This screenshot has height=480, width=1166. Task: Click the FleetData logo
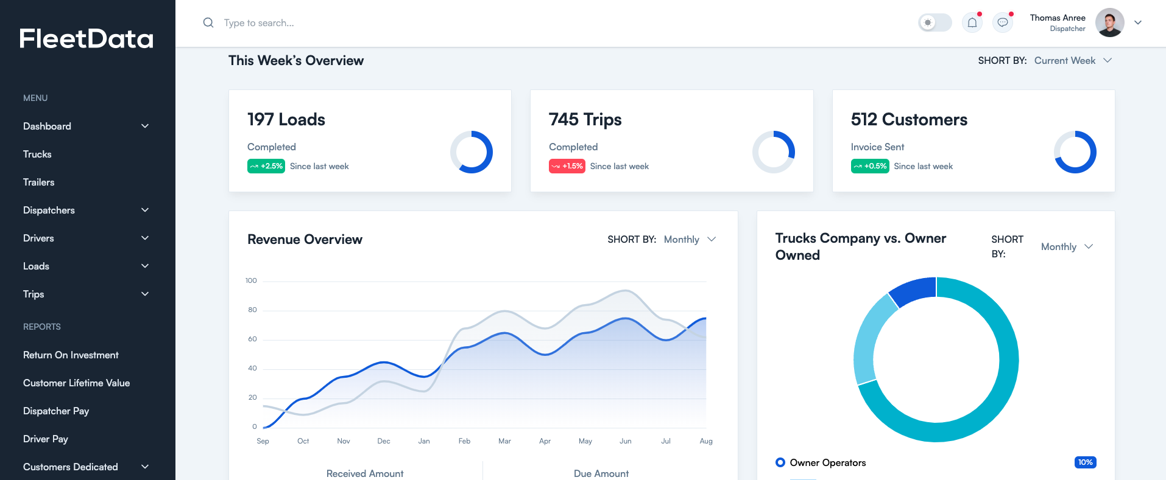point(87,39)
